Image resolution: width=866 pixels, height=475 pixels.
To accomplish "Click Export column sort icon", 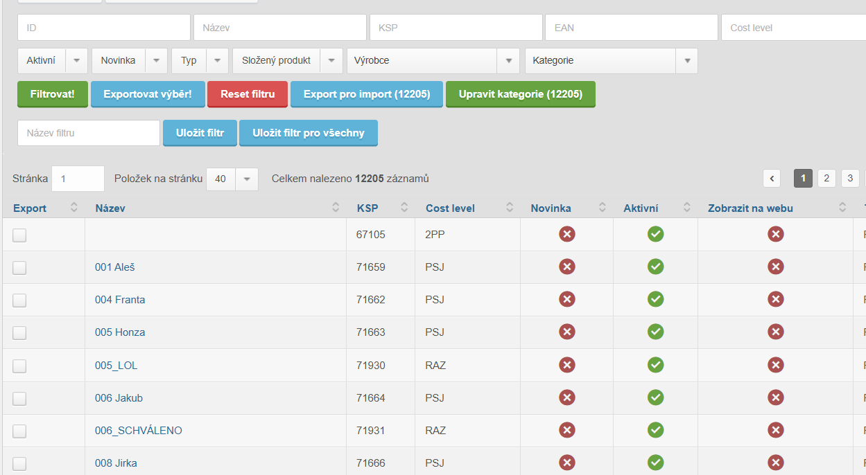I will [74, 208].
